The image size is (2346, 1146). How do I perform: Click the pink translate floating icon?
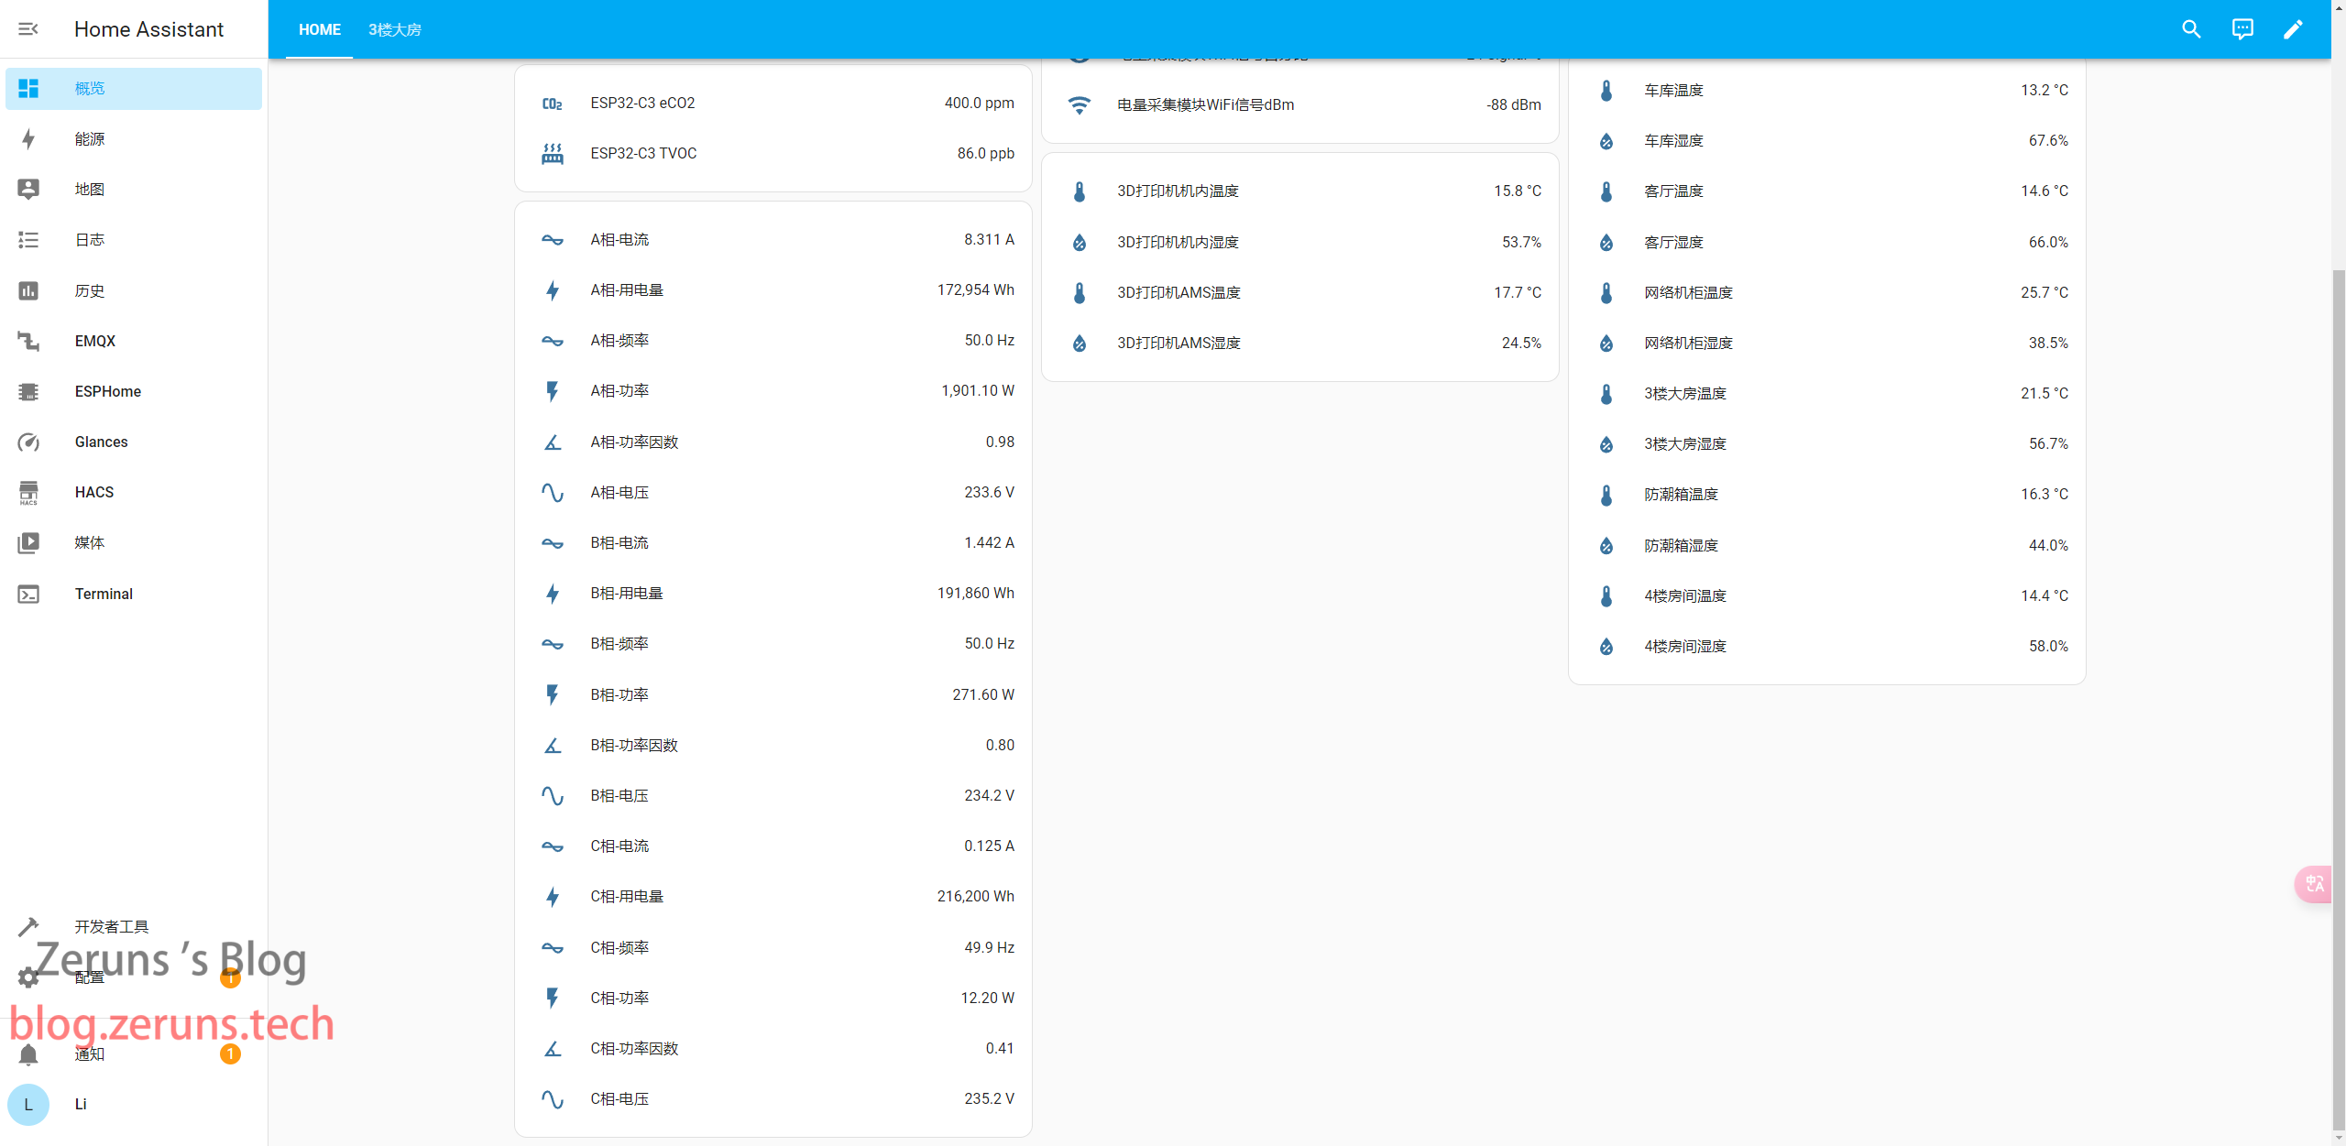pyautogui.click(x=2314, y=884)
